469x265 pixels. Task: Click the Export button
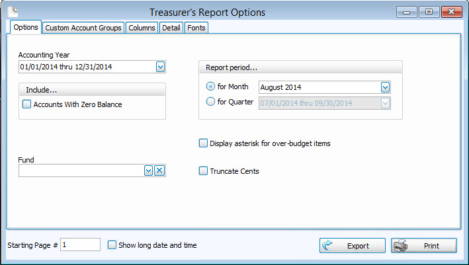coord(352,246)
